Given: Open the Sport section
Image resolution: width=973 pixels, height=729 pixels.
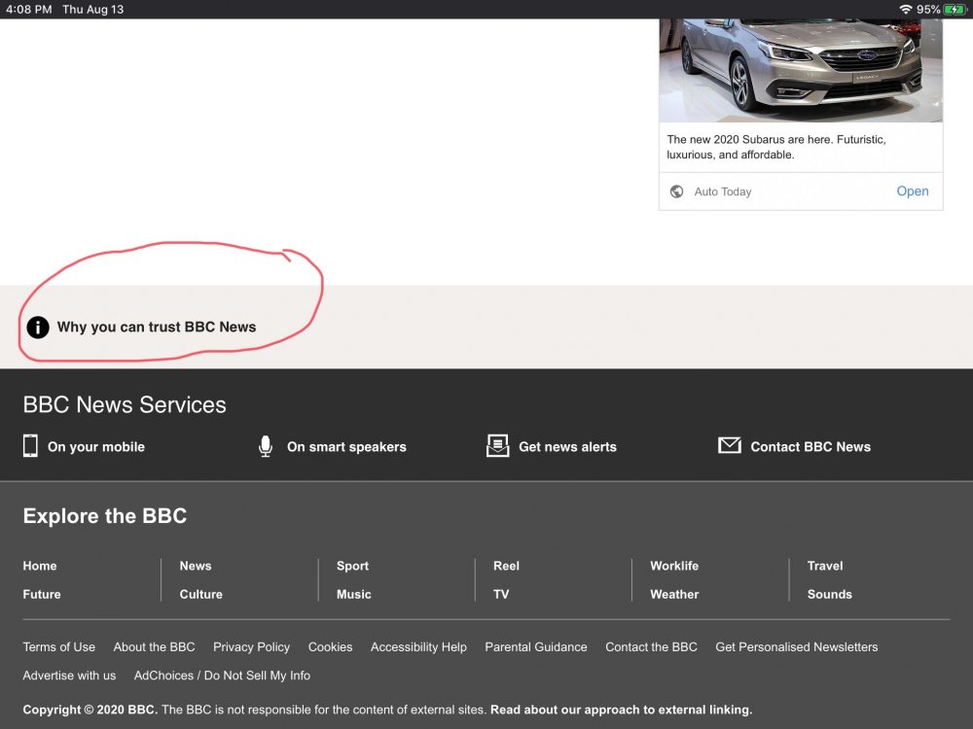Looking at the screenshot, I should [x=352, y=566].
